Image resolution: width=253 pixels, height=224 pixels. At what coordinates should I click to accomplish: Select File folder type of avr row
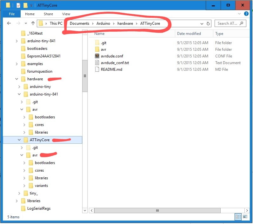(x=223, y=49)
